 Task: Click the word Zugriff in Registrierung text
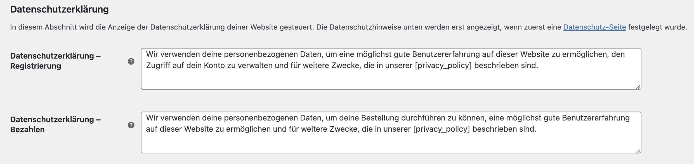[x=158, y=66]
